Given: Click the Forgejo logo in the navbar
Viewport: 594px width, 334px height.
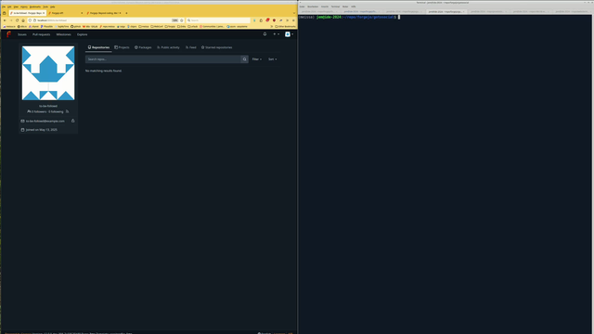Looking at the screenshot, I should 8,34.
